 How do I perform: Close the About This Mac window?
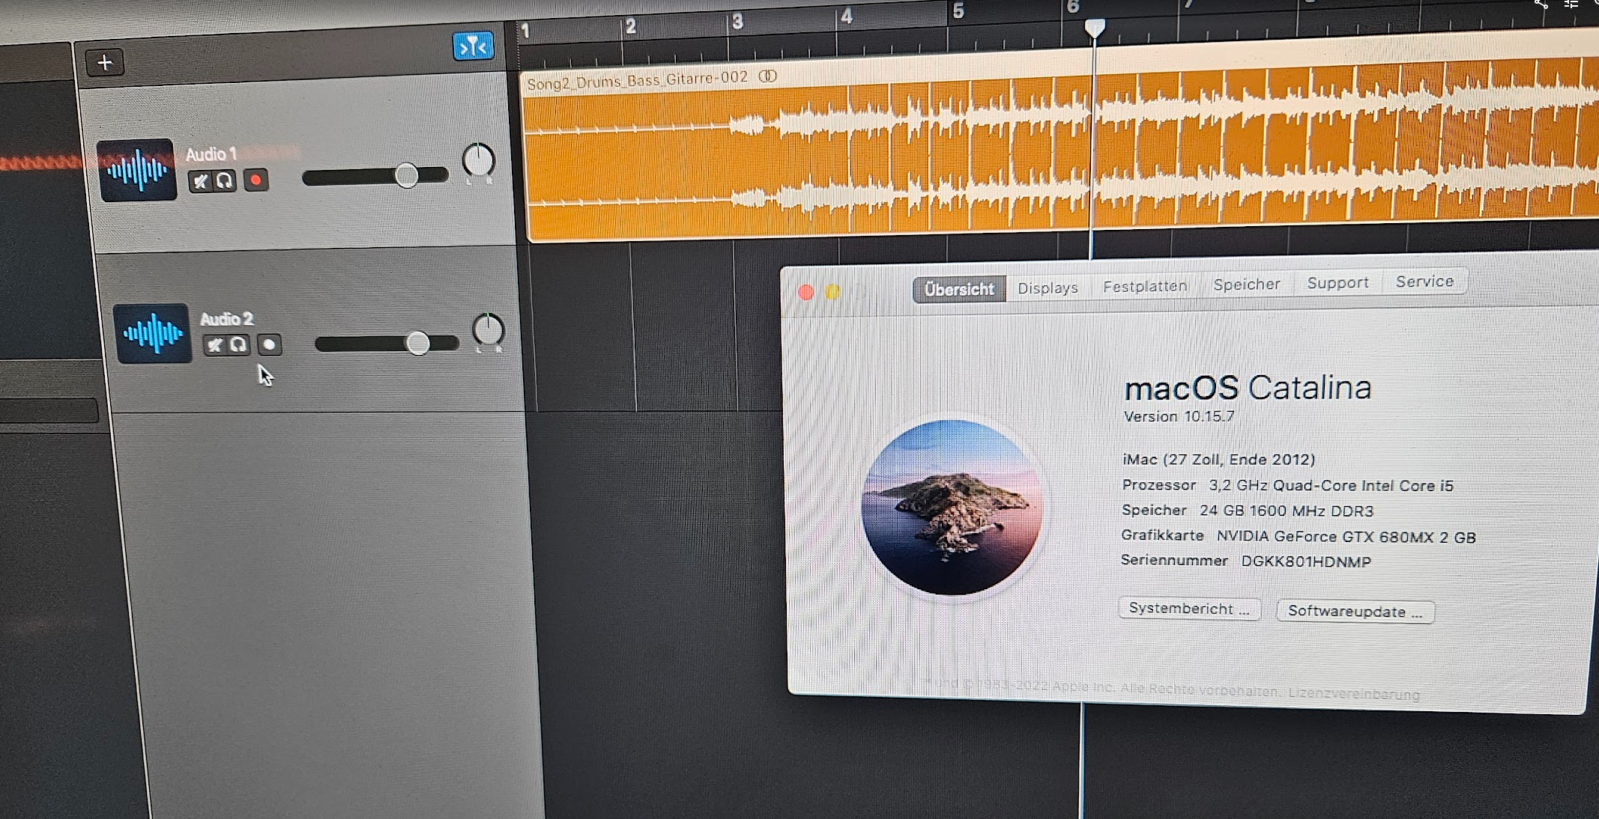click(x=806, y=292)
